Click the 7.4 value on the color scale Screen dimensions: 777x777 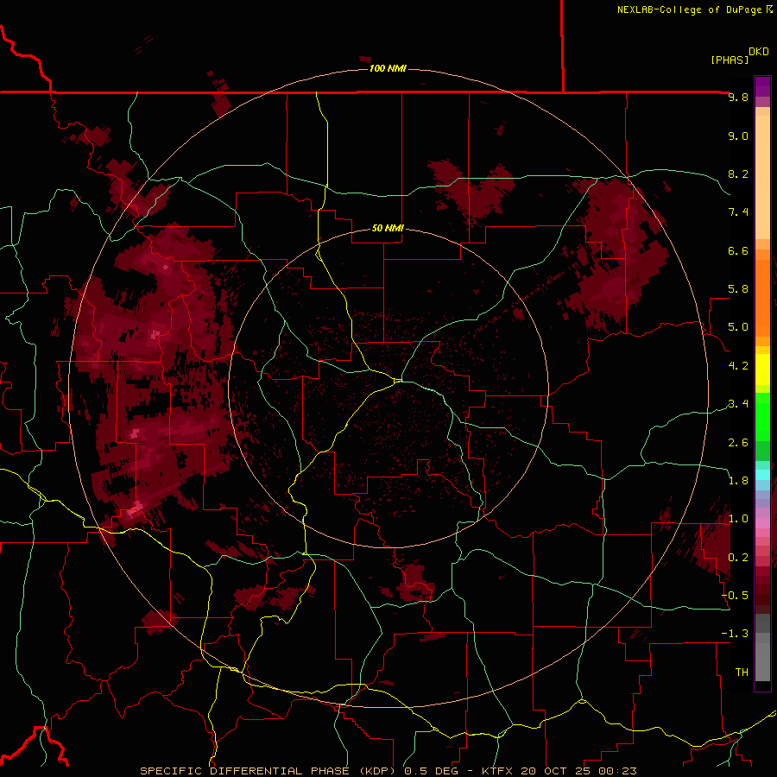(738, 212)
